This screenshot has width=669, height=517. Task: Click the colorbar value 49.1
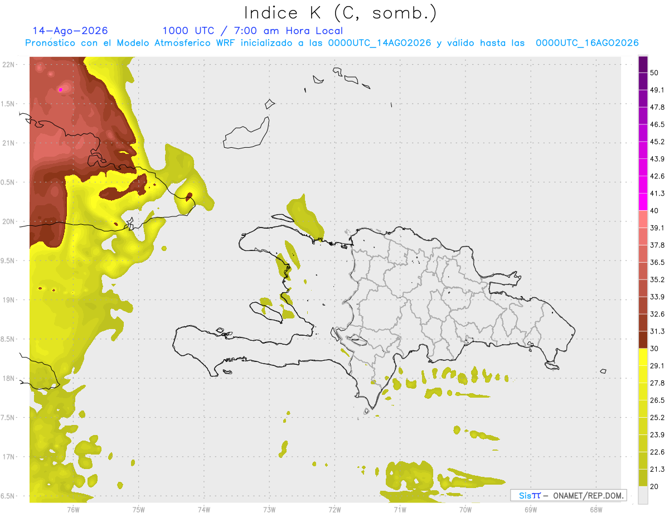coord(657,90)
